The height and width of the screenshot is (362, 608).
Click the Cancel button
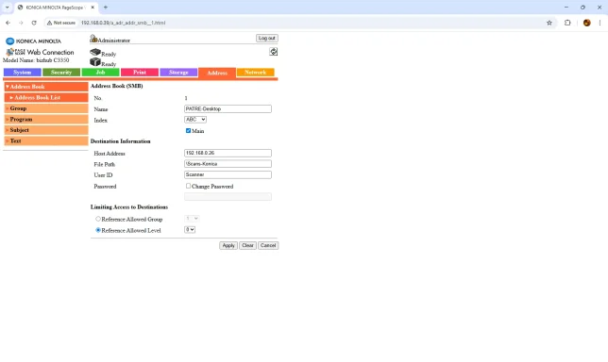pos(268,245)
